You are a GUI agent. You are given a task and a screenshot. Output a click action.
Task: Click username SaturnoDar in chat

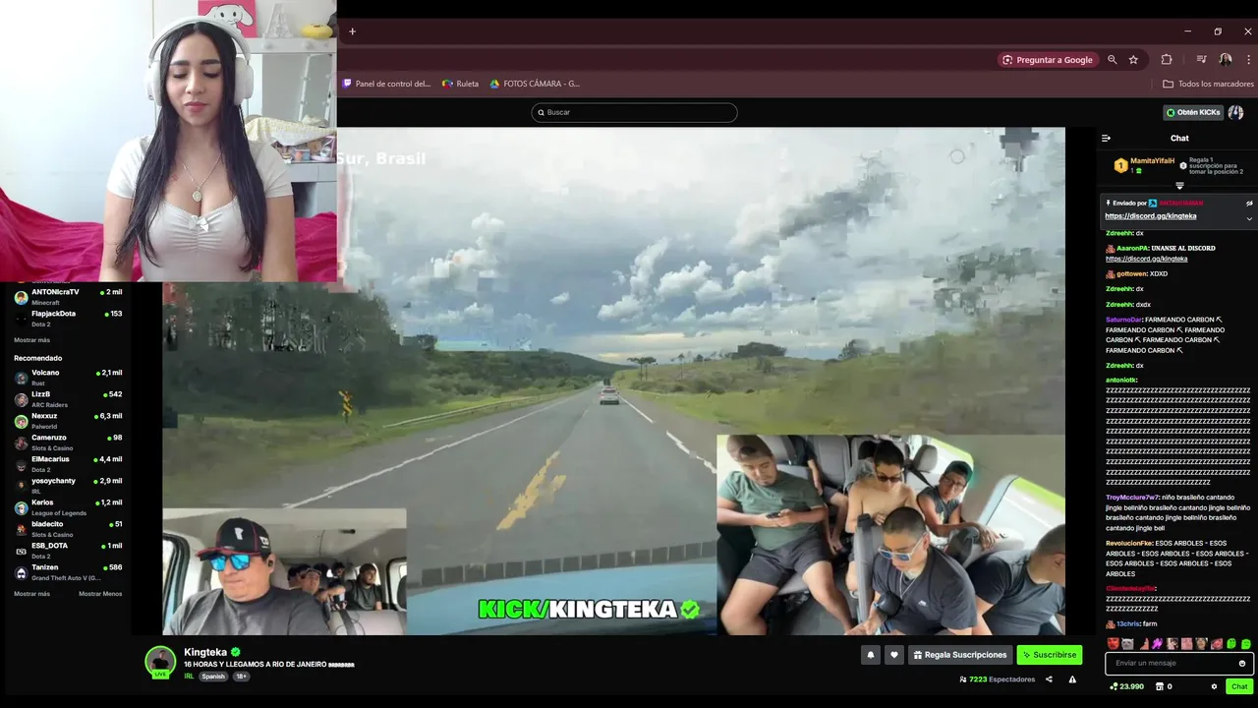point(1124,320)
